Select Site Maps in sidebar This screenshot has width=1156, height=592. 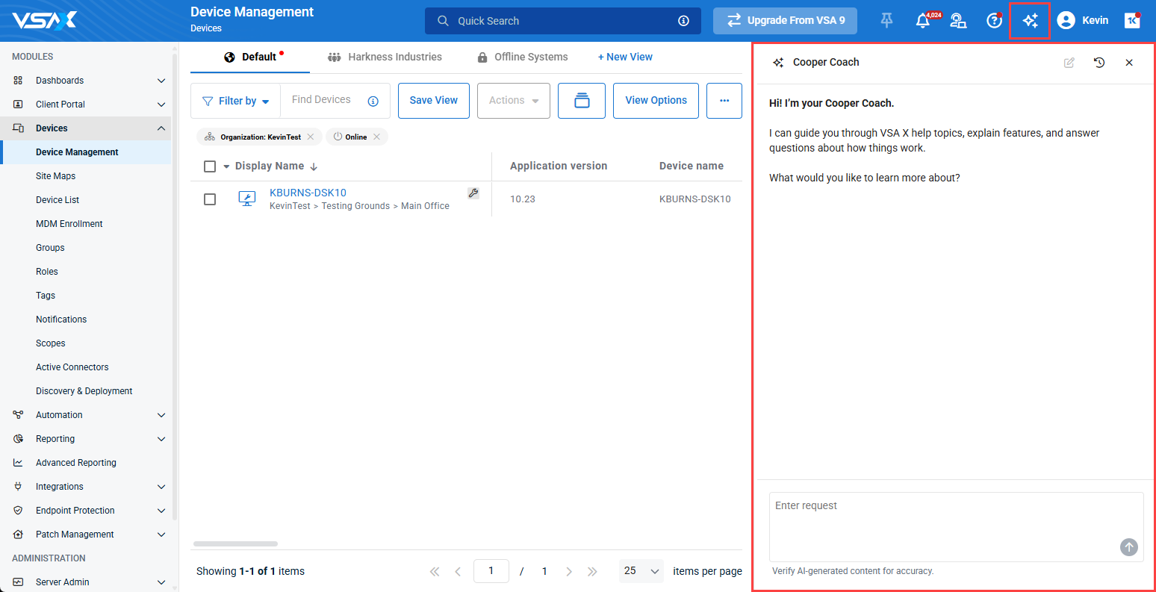pyautogui.click(x=55, y=176)
